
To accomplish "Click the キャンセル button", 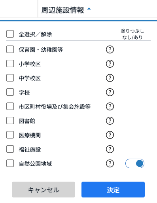I will click(44, 190).
